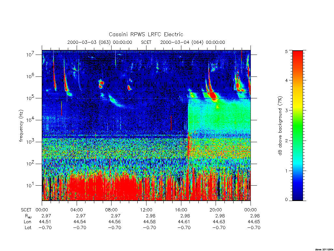Click the 04:00 time axis label
Image resolution: width=334 pixels, height=251 pixels.
(x=76, y=210)
